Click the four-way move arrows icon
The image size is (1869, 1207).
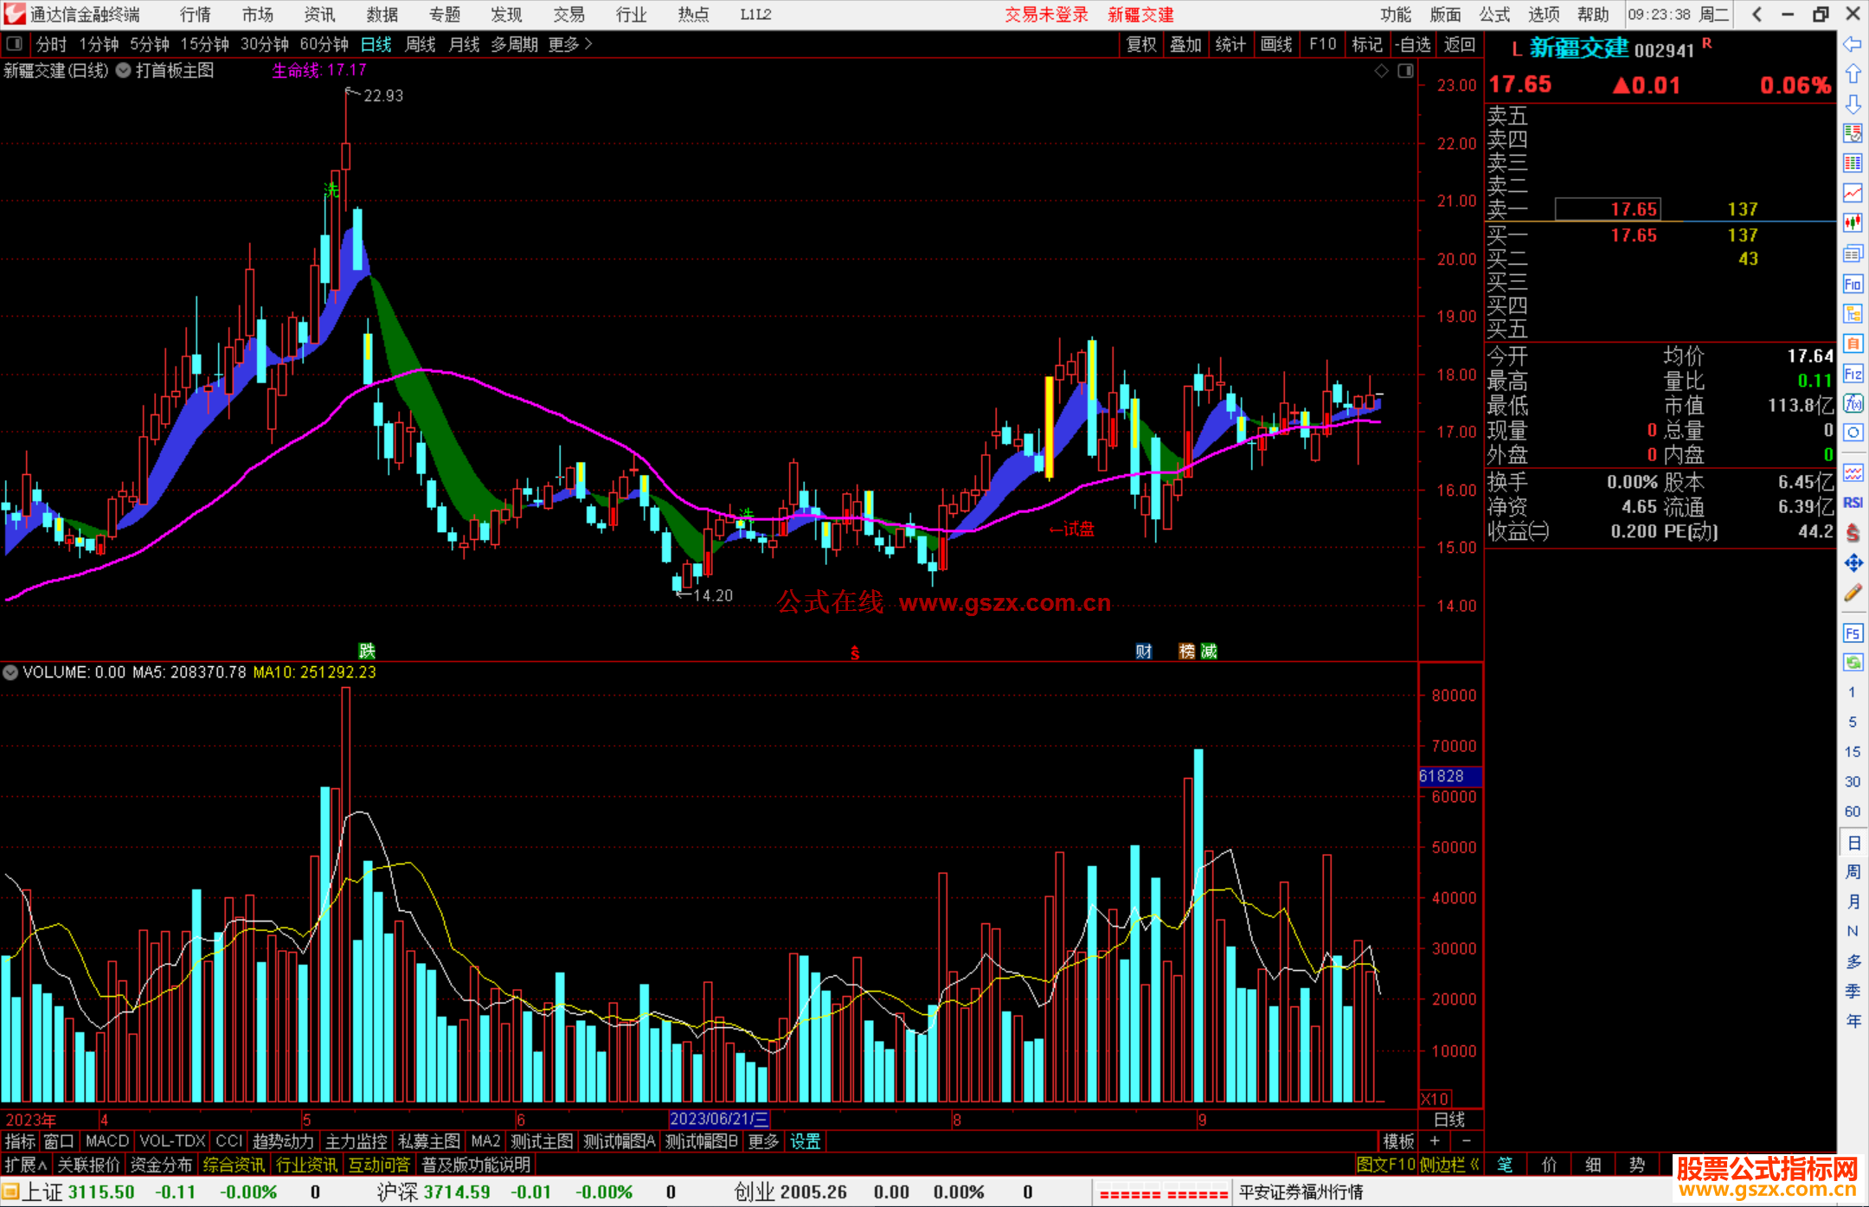(1853, 563)
